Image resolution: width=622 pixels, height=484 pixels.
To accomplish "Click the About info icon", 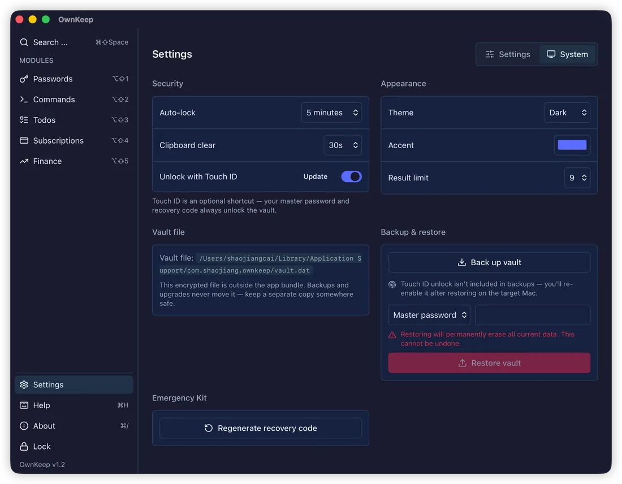I will (x=24, y=426).
